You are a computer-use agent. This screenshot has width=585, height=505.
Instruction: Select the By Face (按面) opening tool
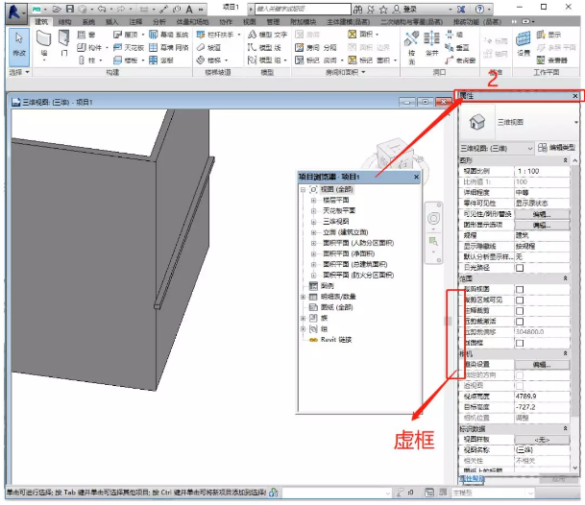click(411, 48)
